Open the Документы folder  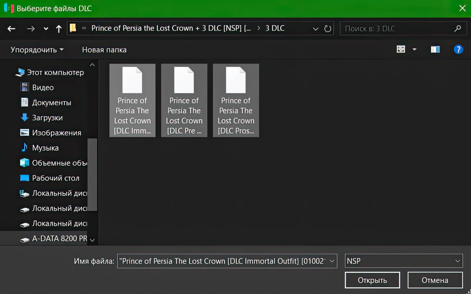(x=52, y=102)
